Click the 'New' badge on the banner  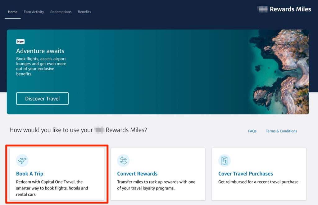pos(20,41)
